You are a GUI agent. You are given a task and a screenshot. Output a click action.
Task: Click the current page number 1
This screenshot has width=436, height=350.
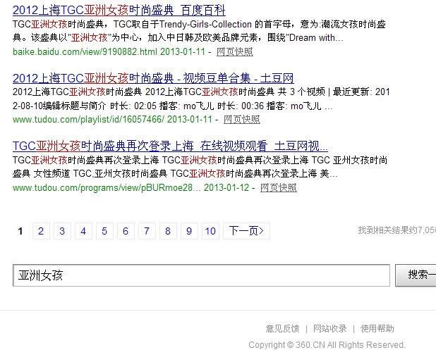(x=20, y=231)
